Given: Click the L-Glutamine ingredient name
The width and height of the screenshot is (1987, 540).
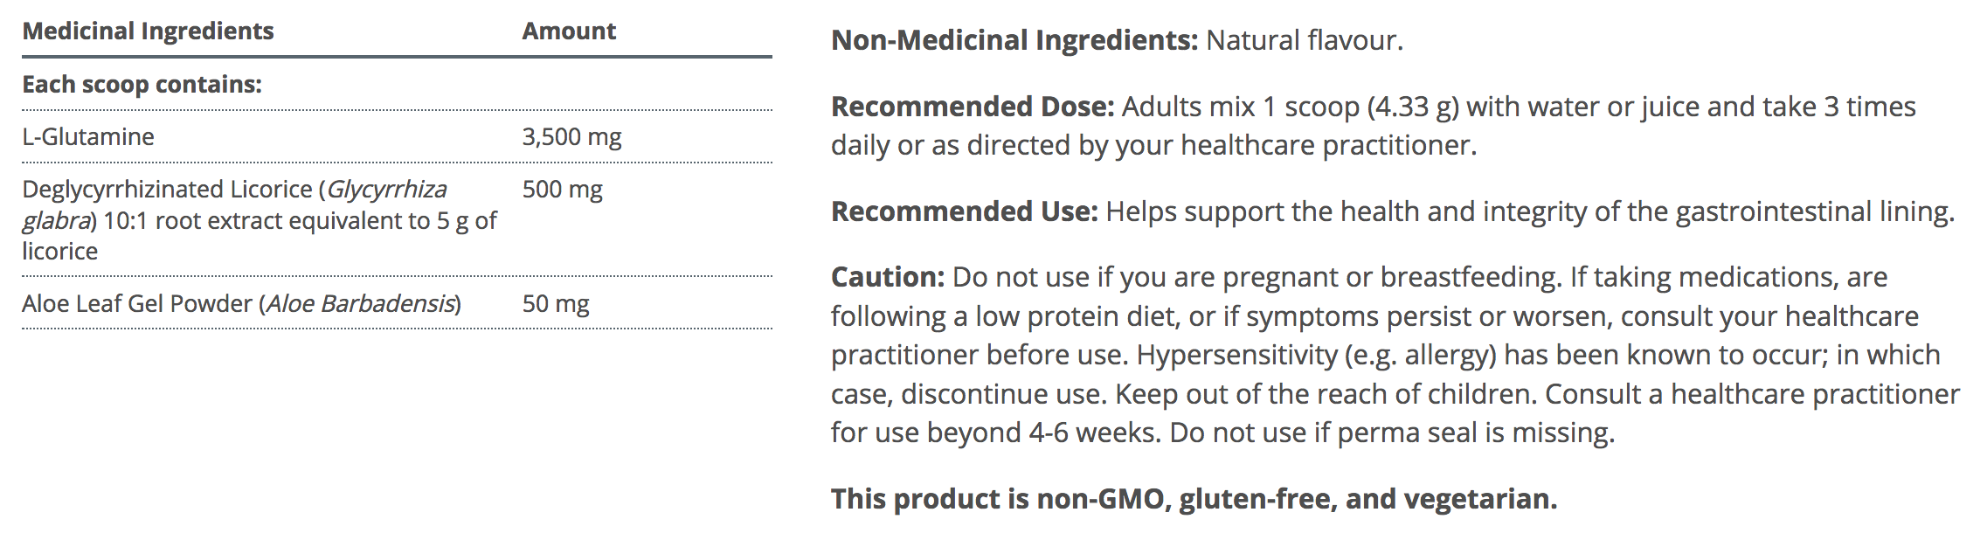Looking at the screenshot, I should pyautogui.click(x=88, y=137).
